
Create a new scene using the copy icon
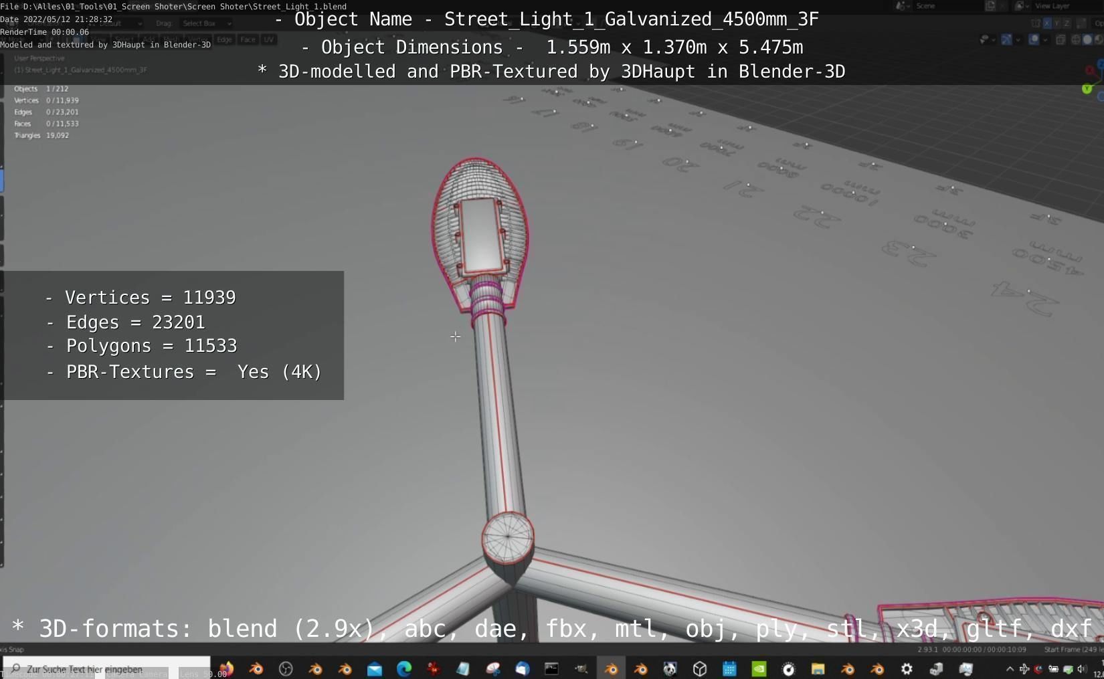pos(990,6)
